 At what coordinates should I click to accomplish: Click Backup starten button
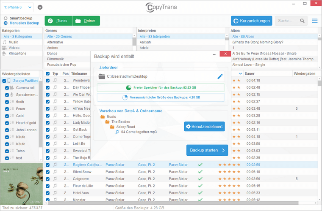(x=207, y=150)
